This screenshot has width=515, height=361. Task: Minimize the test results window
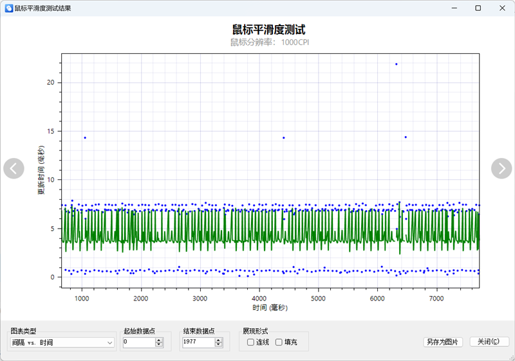454,8
